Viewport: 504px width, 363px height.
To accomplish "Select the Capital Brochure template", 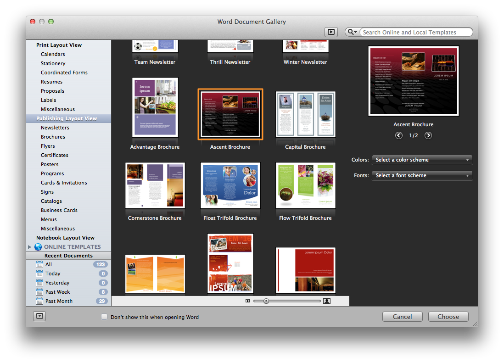I will point(305,114).
